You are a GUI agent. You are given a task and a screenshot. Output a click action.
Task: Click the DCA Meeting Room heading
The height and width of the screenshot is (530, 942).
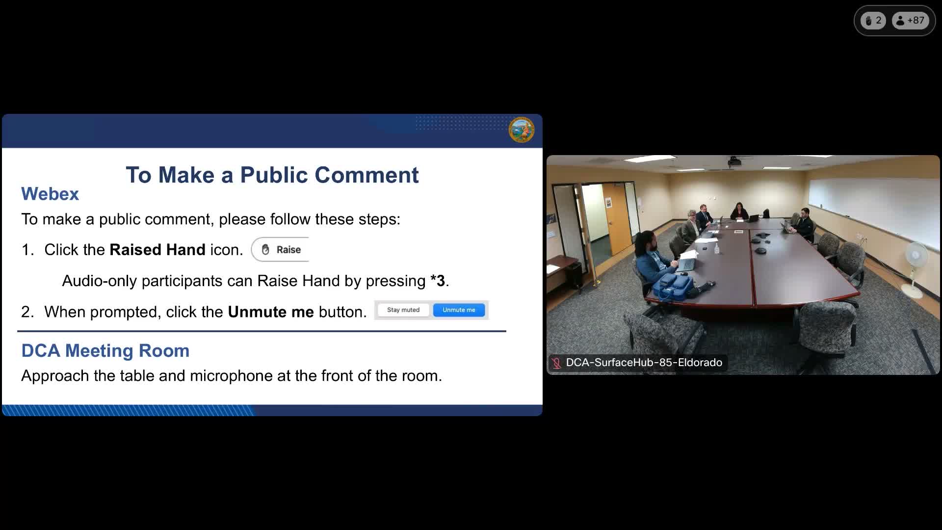[x=105, y=351]
